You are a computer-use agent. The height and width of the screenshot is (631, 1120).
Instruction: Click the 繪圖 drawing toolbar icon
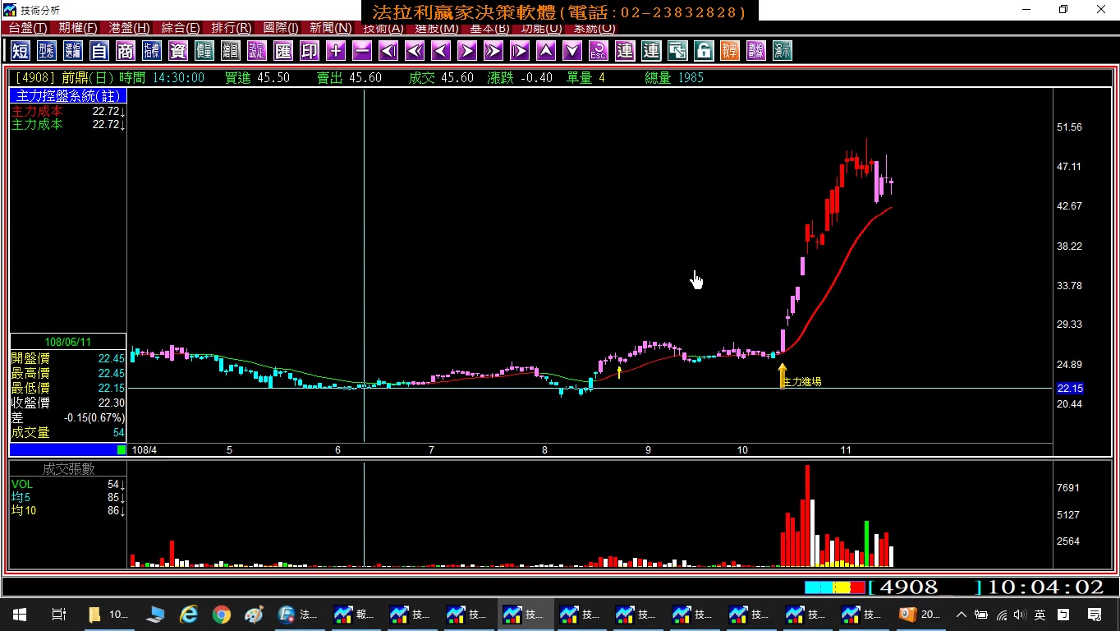[x=231, y=51]
